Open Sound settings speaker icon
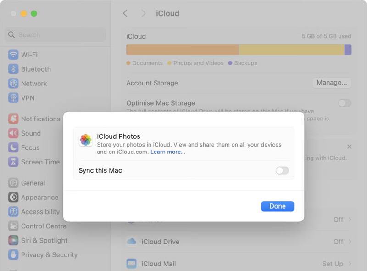The image size is (367, 271). (13, 133)
